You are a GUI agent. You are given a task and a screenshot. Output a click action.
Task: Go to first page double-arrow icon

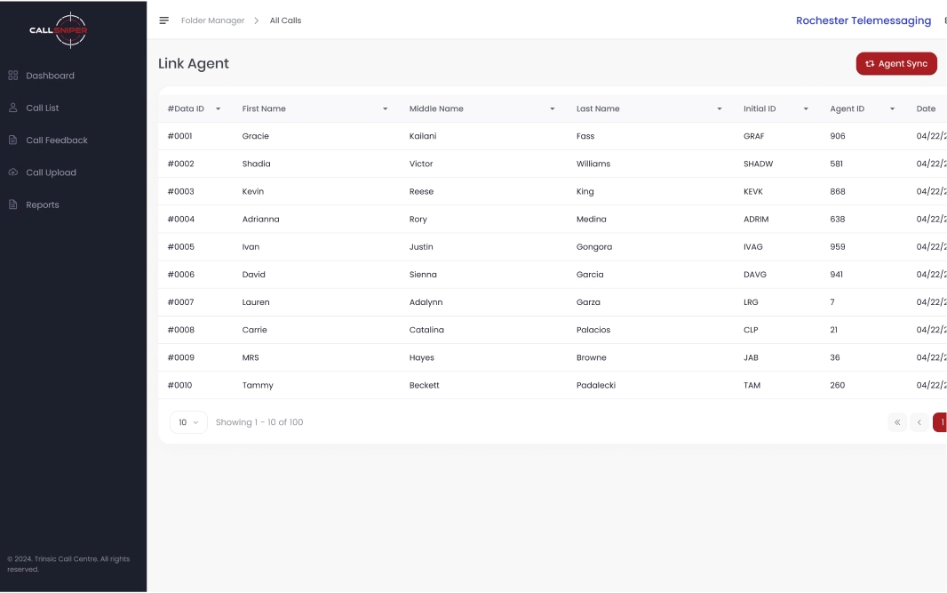click(x=897, y=422)
